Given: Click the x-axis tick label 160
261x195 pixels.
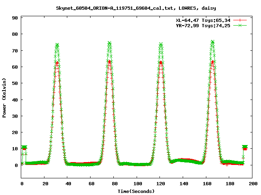Looking at the screenshot, I should (x=207, y=184).
